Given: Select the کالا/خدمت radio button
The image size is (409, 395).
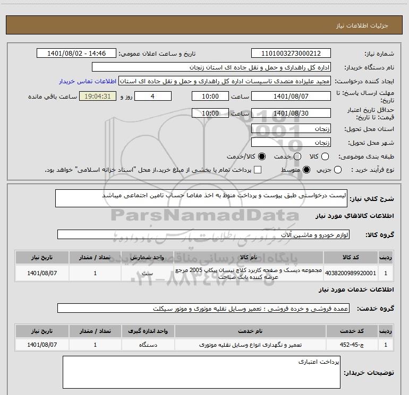Looking at the screenshot, I should 262,156.
